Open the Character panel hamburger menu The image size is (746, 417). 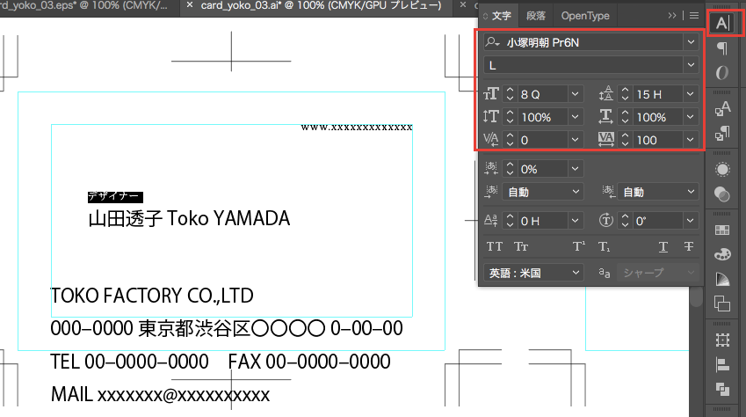693,15
